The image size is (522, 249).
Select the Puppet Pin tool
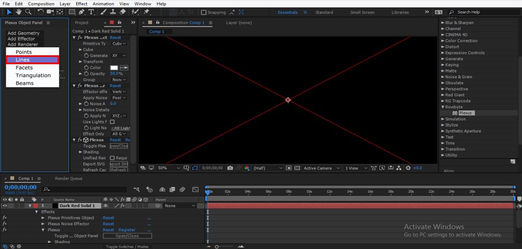146,12
